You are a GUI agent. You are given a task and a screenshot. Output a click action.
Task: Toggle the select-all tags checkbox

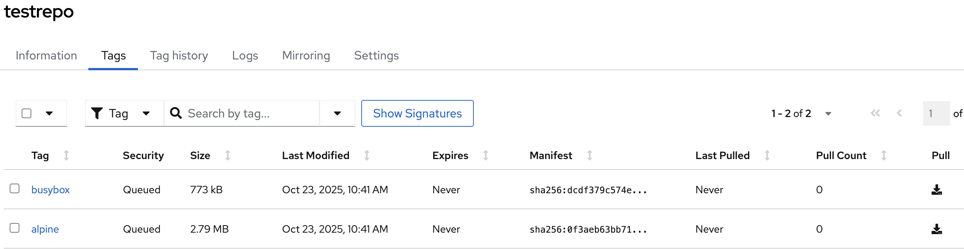26,113
